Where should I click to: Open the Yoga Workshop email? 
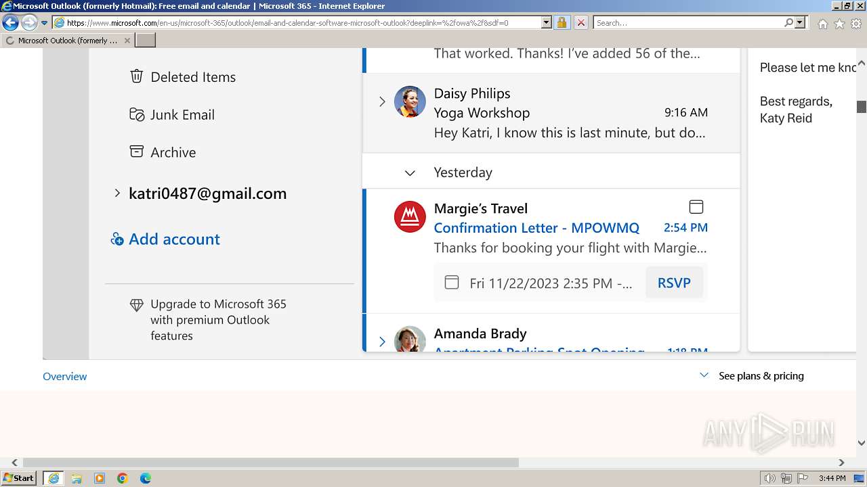coord(482,113)
